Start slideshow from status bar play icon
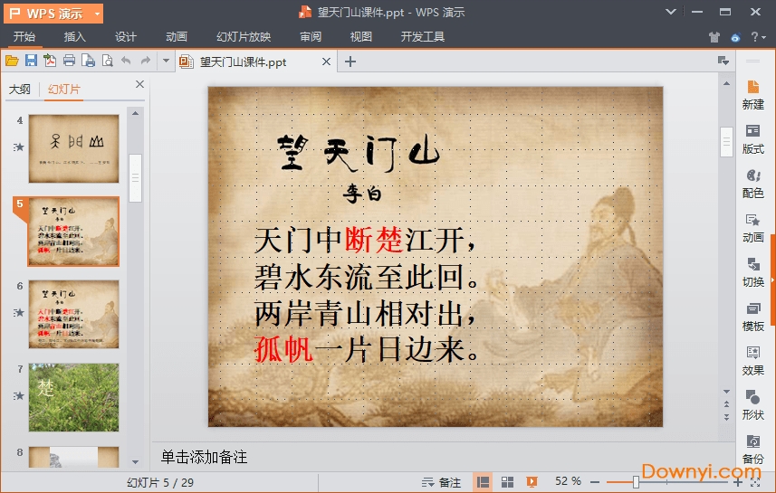This screenshot has height=493, width=776. point(532,481)
